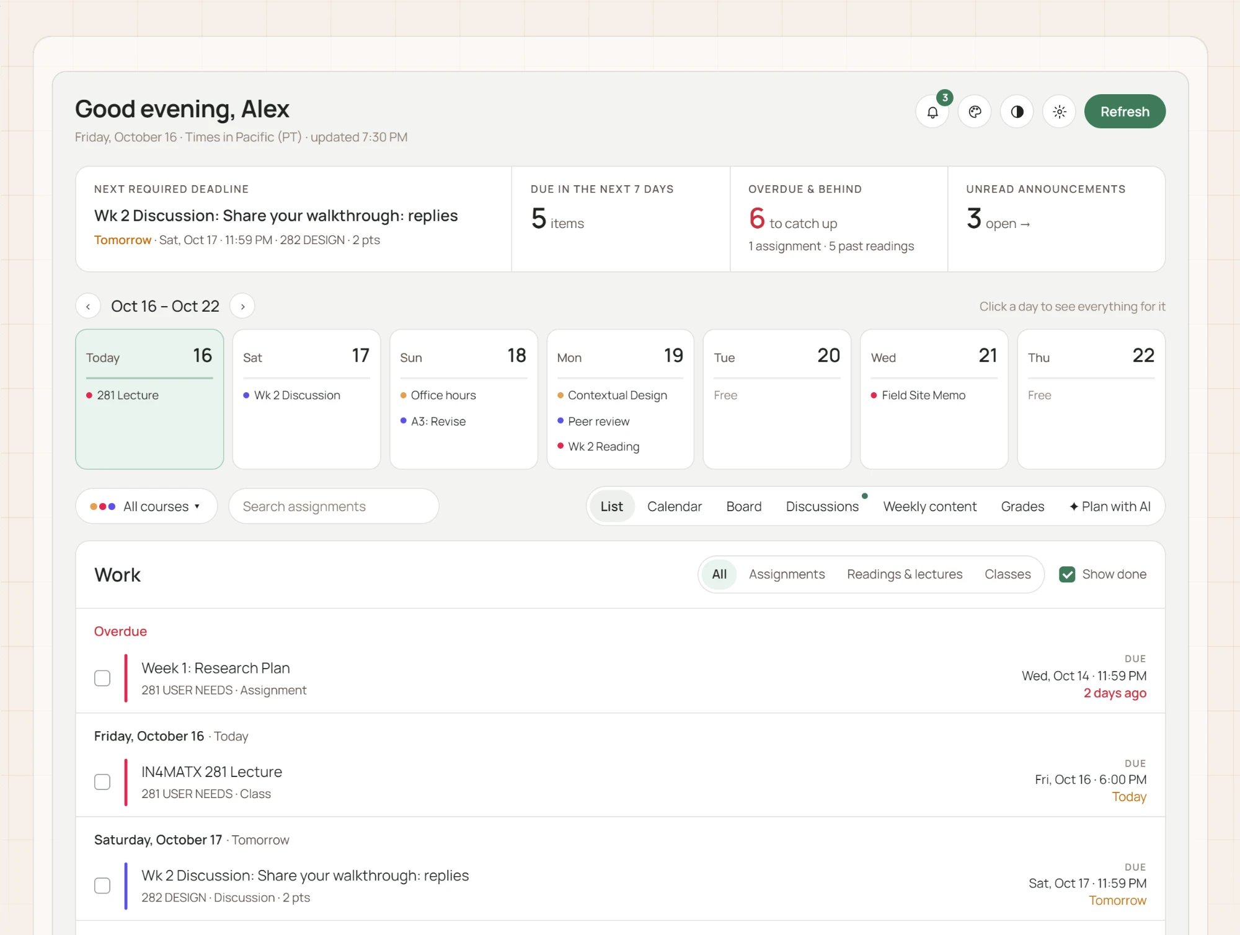Click the Refresh button
1240x935 pixels.
(1125, 112)
